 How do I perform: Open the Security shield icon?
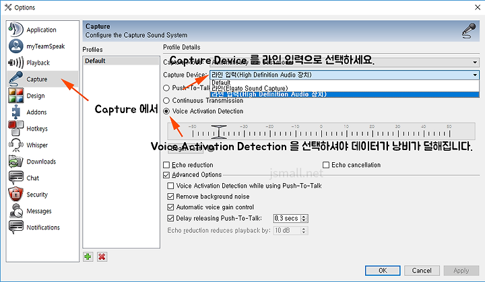(15, 195)
